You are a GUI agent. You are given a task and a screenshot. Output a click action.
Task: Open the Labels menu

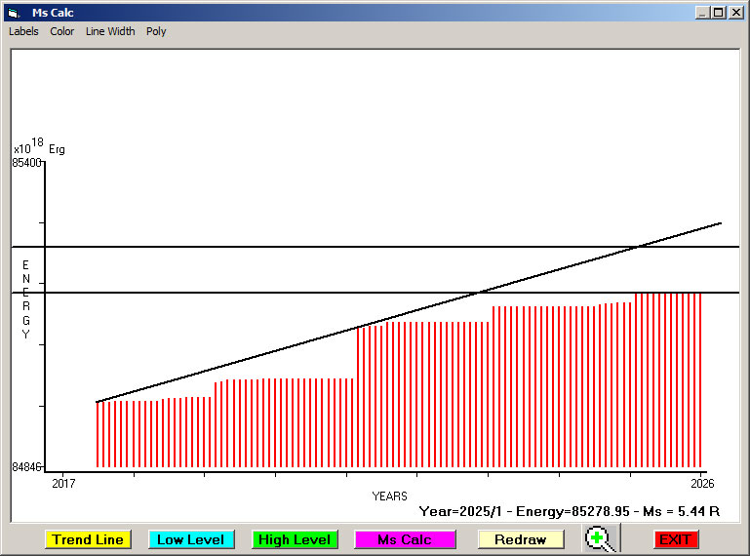click(x=23, y=31)
